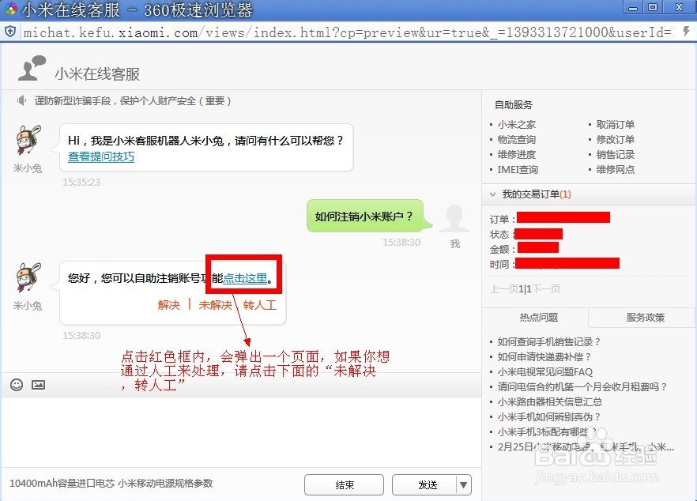
Task: Open the 小米之家 self-service link
Action: (517, 125)
